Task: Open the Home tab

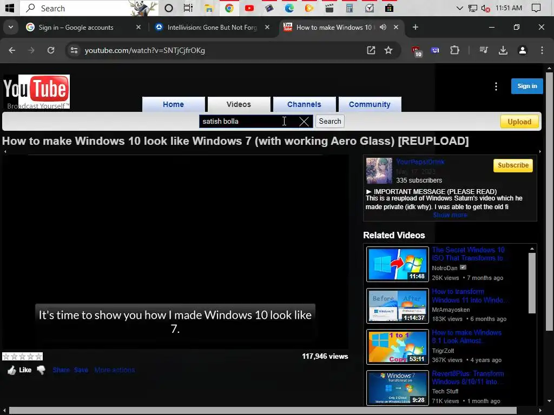Action: click(173, 104)
